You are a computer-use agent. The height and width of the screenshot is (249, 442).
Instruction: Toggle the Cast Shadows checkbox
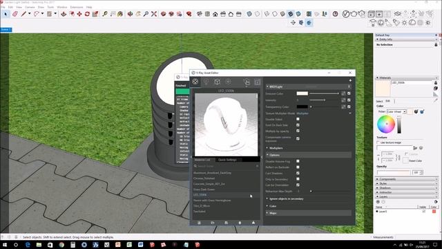tap(298, 173)
